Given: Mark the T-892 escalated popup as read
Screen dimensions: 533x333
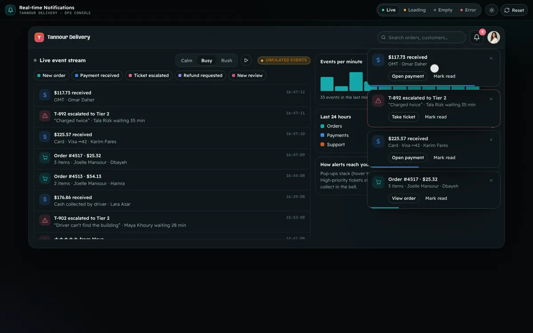Looking at the screenshot, I should (x=436, y=117).
